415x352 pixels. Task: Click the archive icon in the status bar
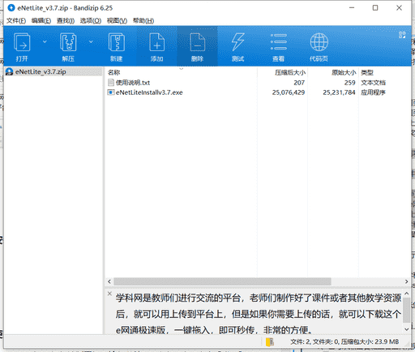coord(270,342)
